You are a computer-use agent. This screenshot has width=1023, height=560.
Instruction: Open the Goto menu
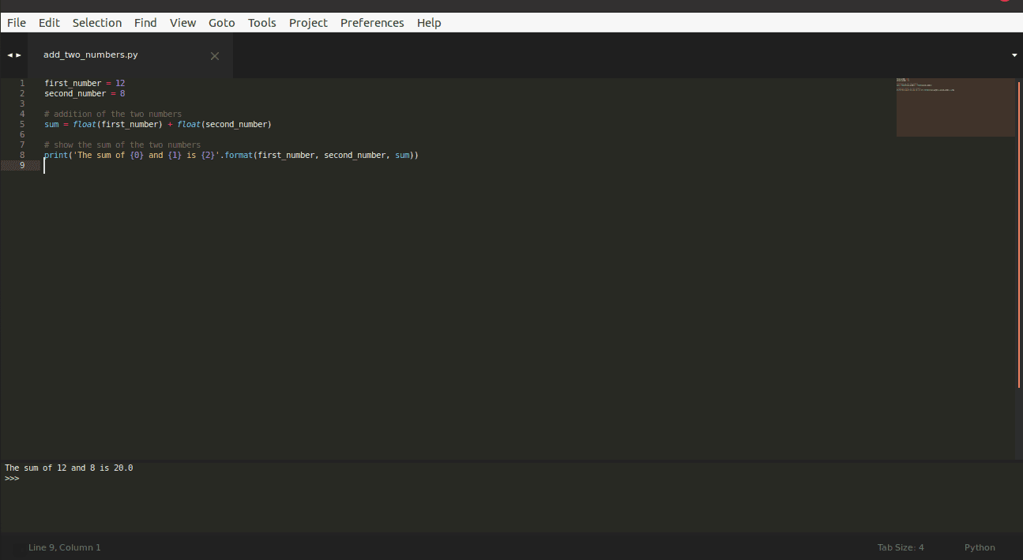point(221,22)
